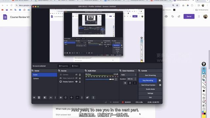Click Send button in Google Forms
The image size is (210, 118).
(189, 16)
